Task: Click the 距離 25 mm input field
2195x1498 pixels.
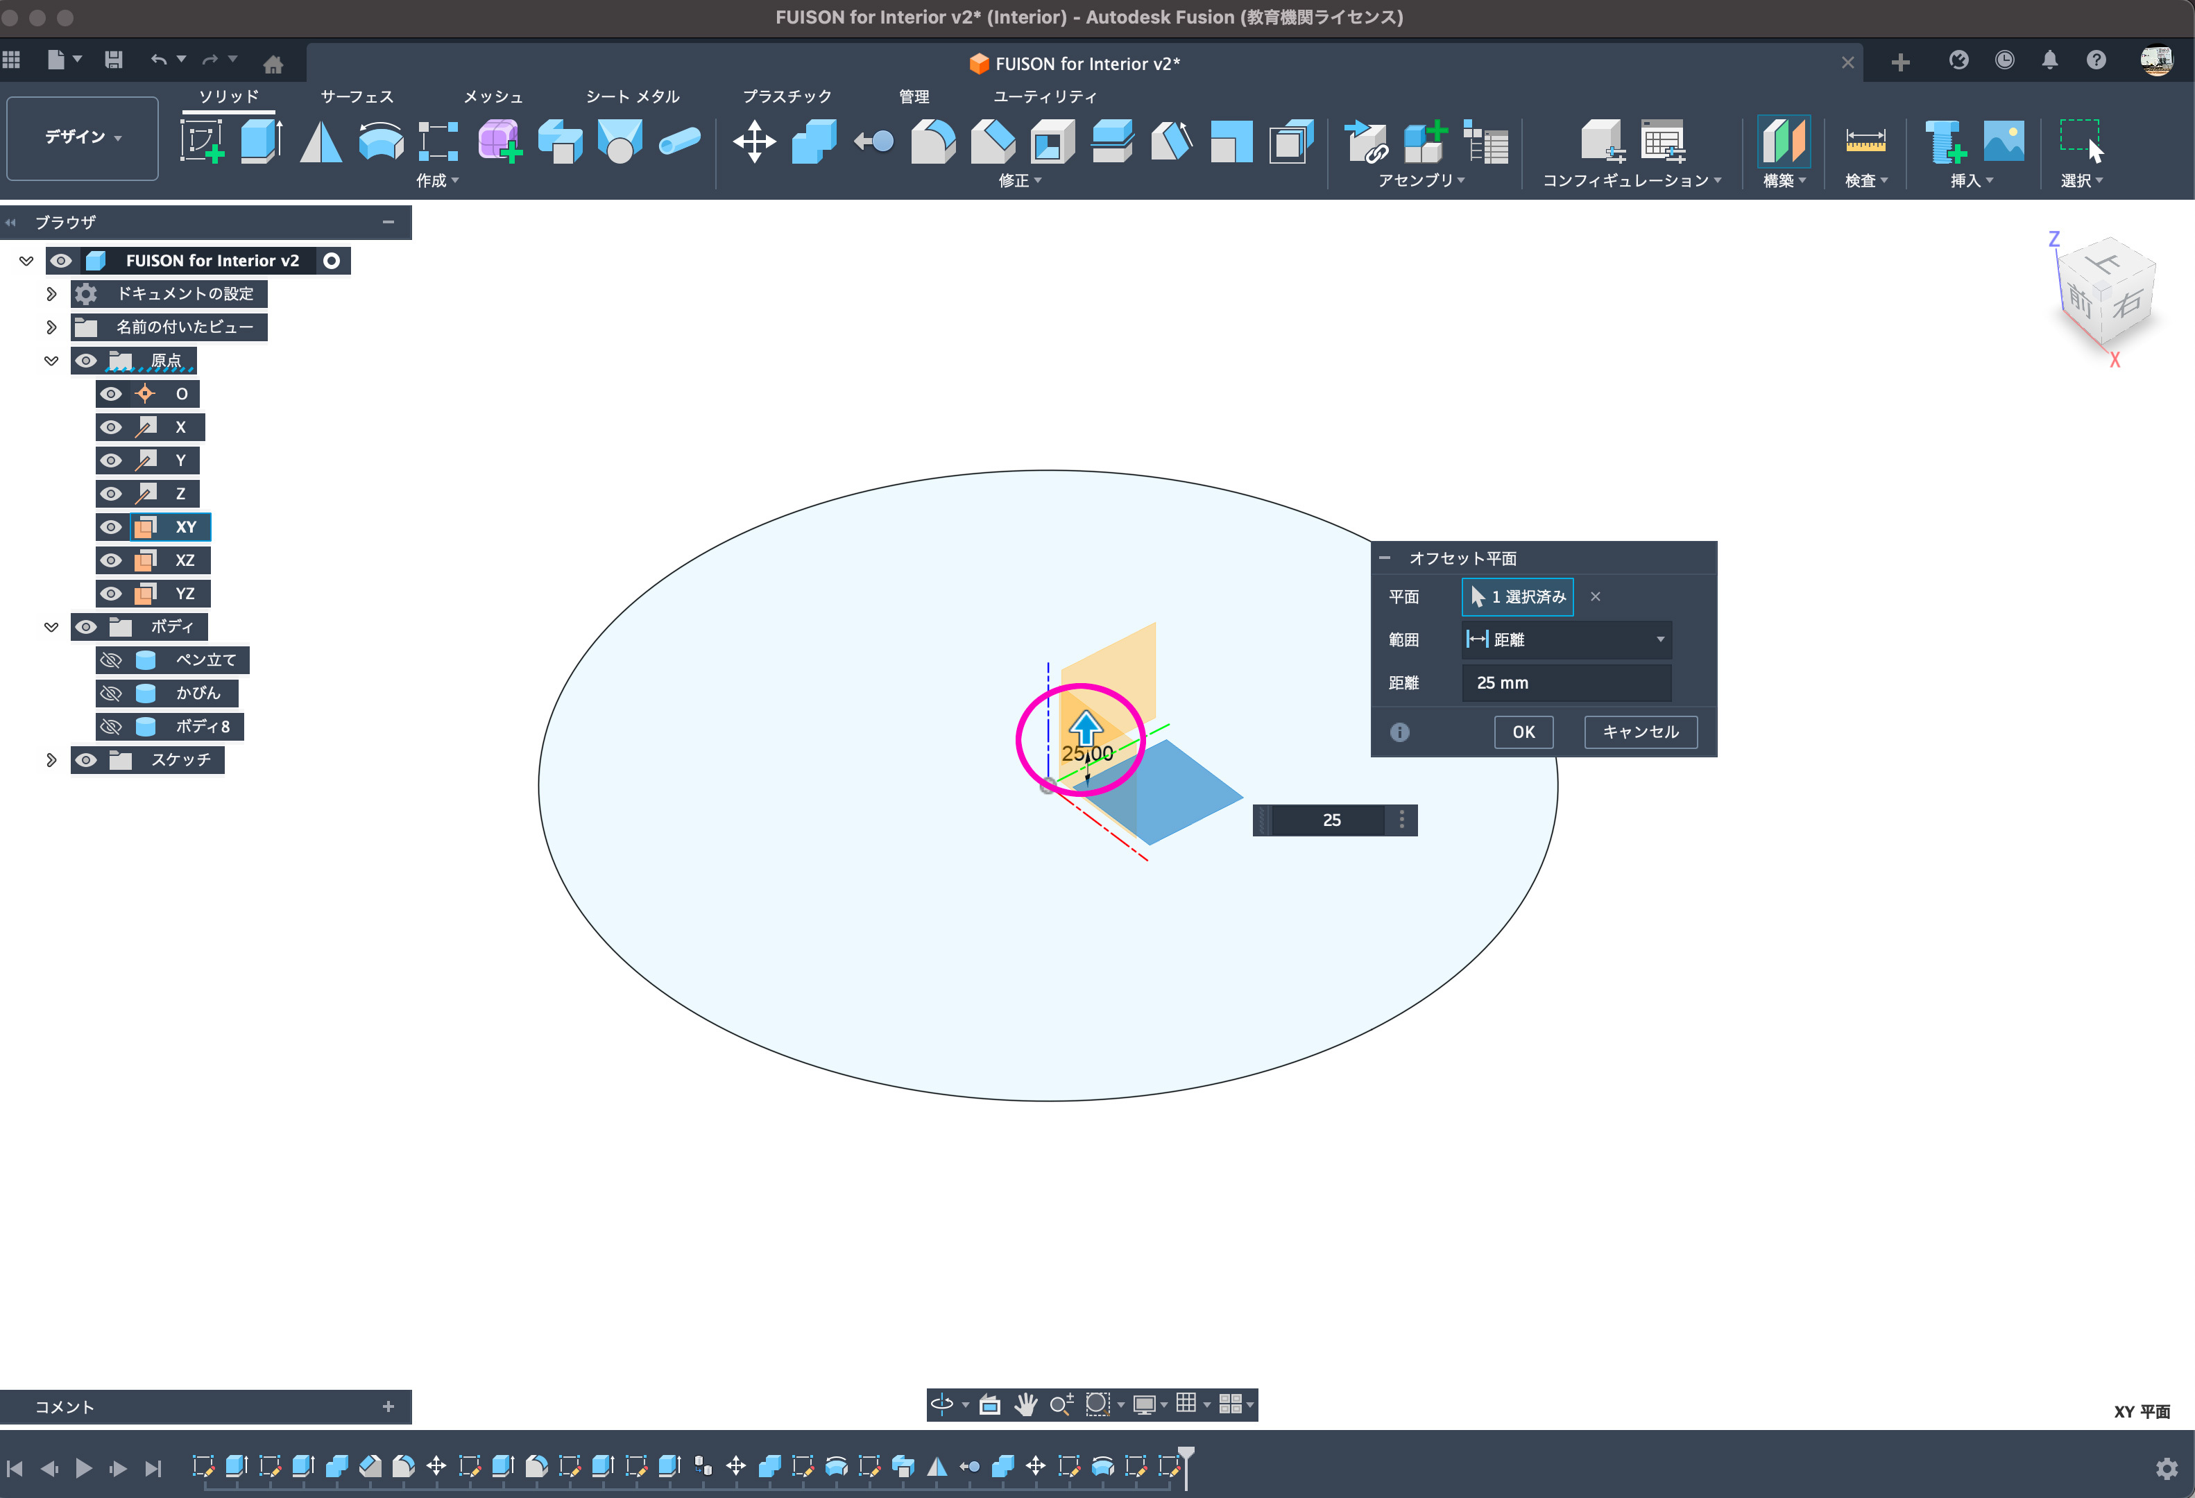Action: point(1566,682)
